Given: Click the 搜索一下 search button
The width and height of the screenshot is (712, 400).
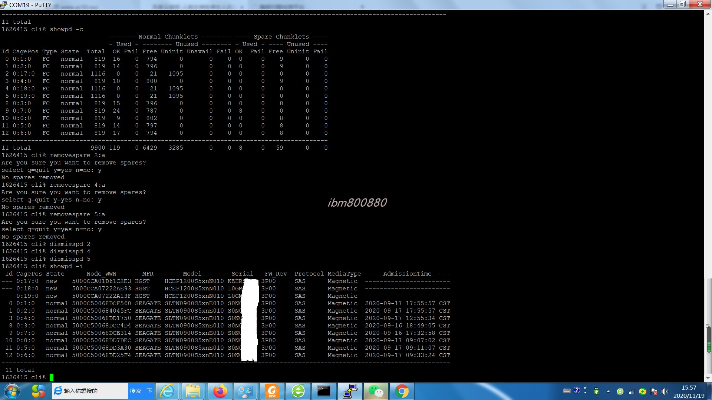Looking at the screenshot, I should click(x=141, y=391).
